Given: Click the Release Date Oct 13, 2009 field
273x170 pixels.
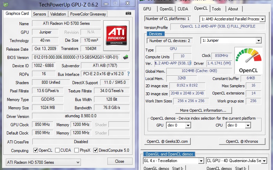Looking at the screenshot, I should (x=45, y=49).
